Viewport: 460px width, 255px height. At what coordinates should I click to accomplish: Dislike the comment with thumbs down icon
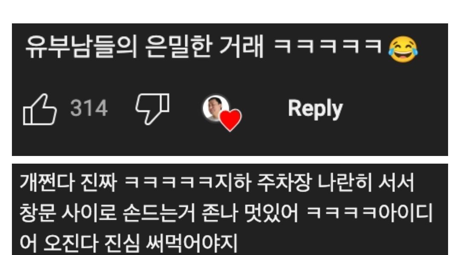coord(152,109)
